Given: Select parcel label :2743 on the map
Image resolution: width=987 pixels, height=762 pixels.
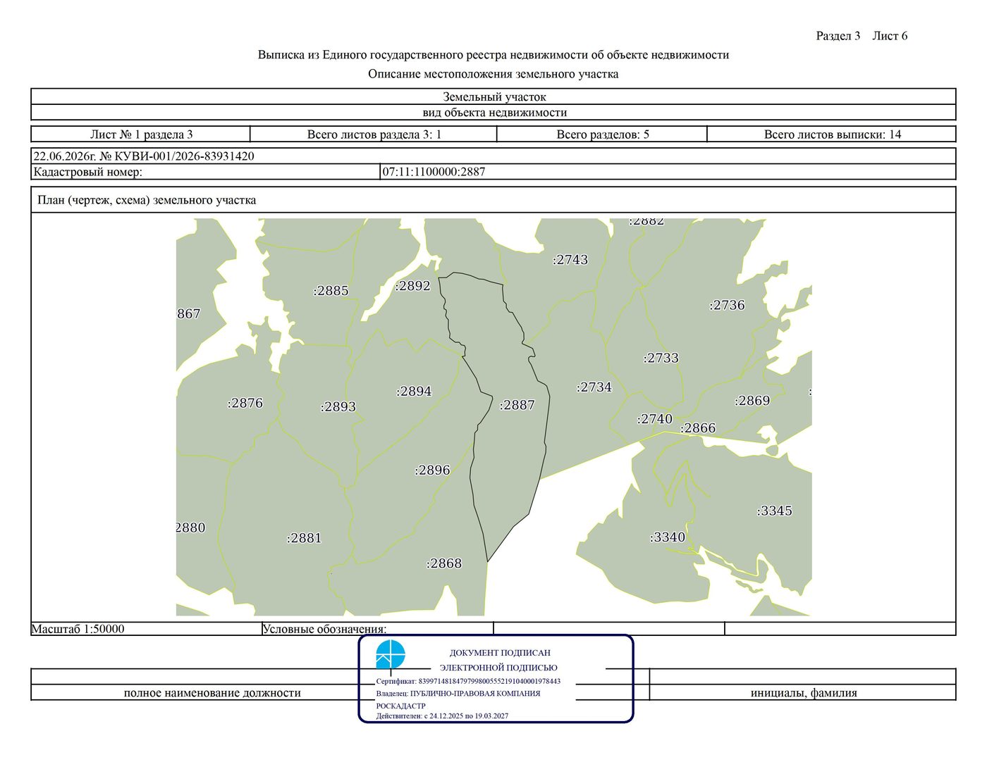Looking at the screenshot, I should pos(570,260).
